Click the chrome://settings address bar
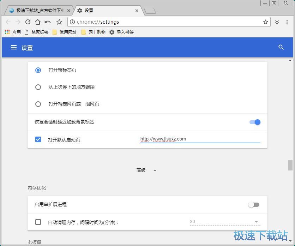The width and height of the screenshot is (295, 246). tap(169, 22)
